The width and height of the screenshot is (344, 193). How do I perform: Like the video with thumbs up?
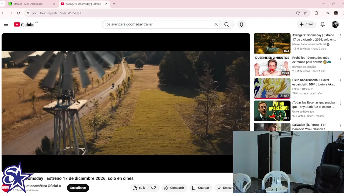(139, 188)
